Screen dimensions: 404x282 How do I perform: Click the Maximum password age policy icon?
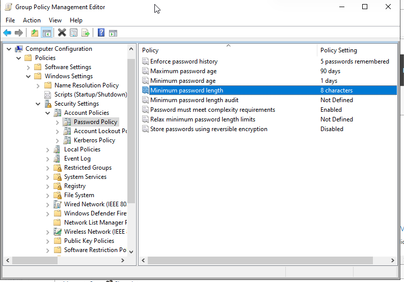[145, 71]
